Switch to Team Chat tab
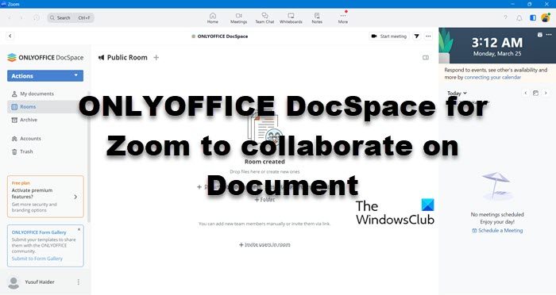556x295 pixels. point(264,18)
